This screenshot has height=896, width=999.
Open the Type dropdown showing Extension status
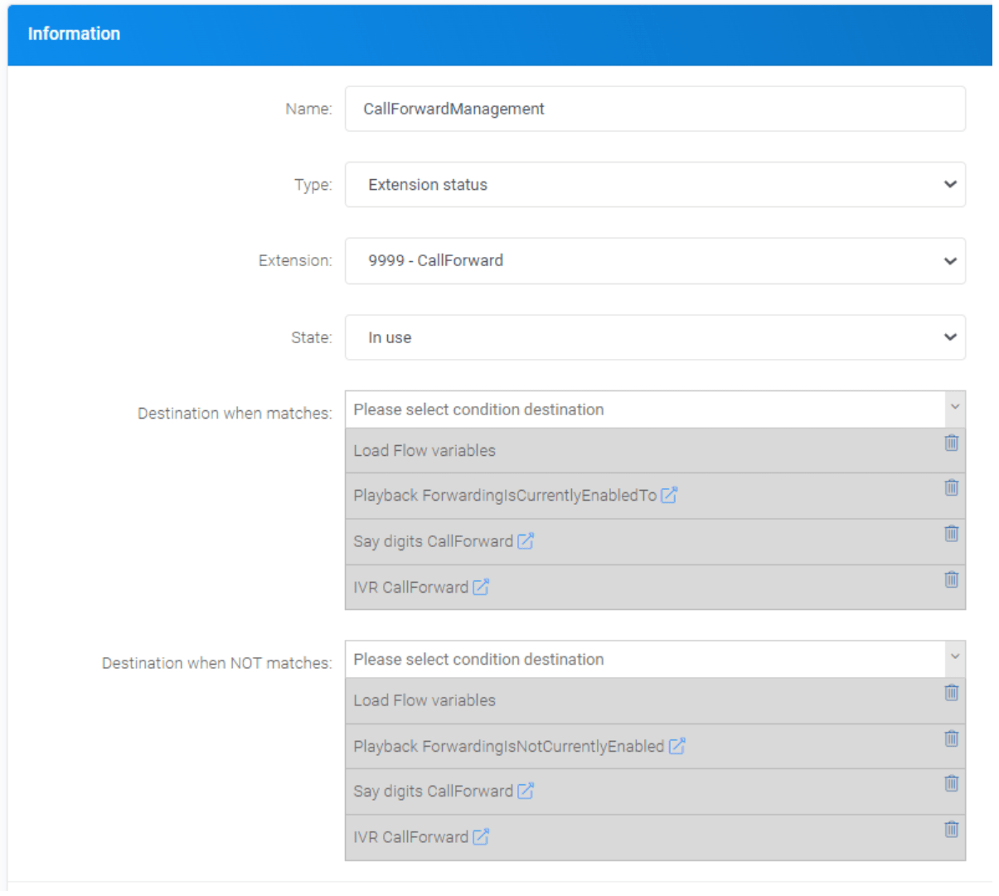655,185
